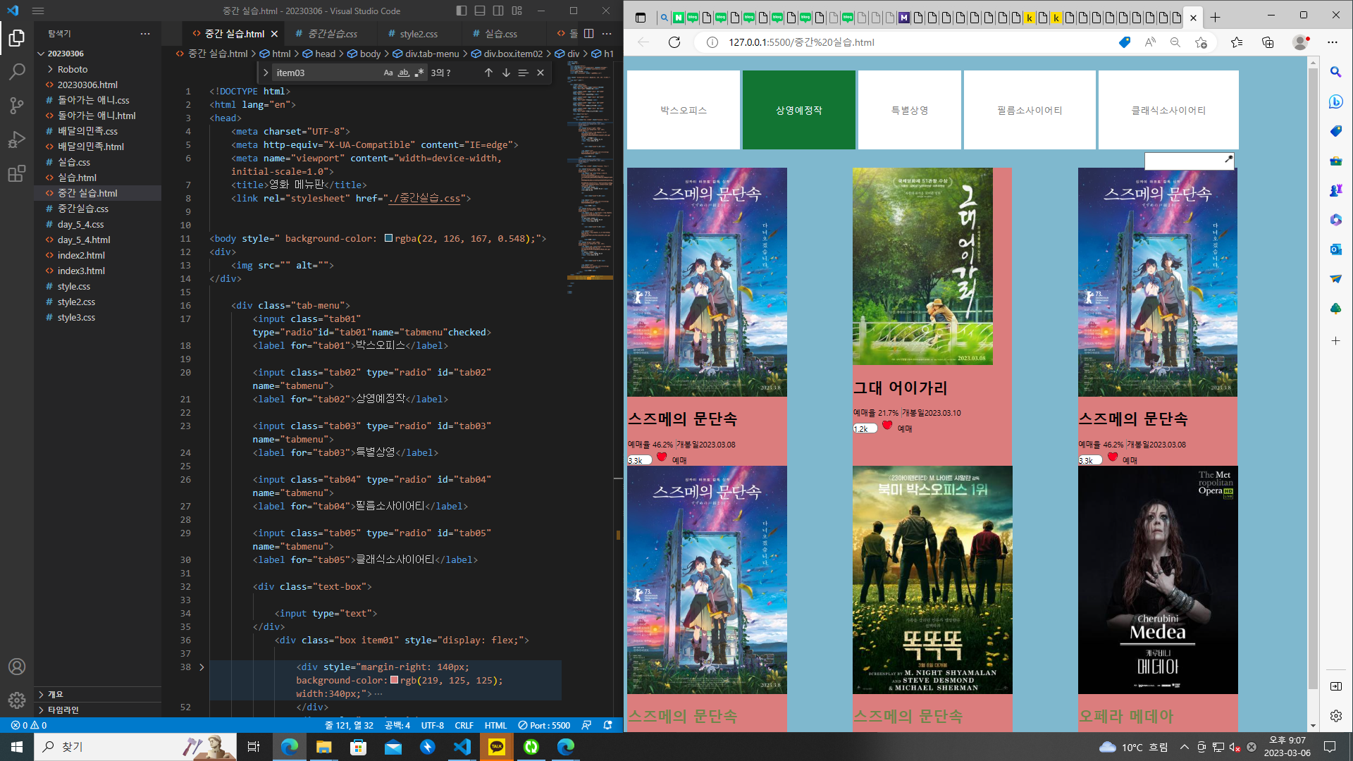Viewport: 1353px width, 761px height.
Task: Go to next match in find widget
Action: coord(506,73)
